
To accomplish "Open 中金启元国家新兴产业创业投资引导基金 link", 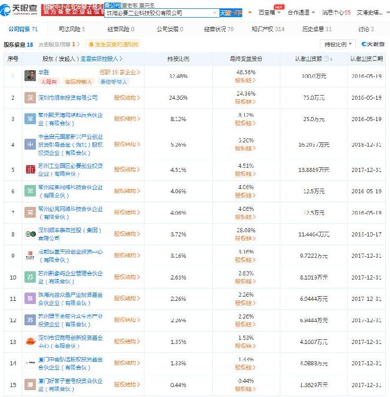I will point(70,144).
